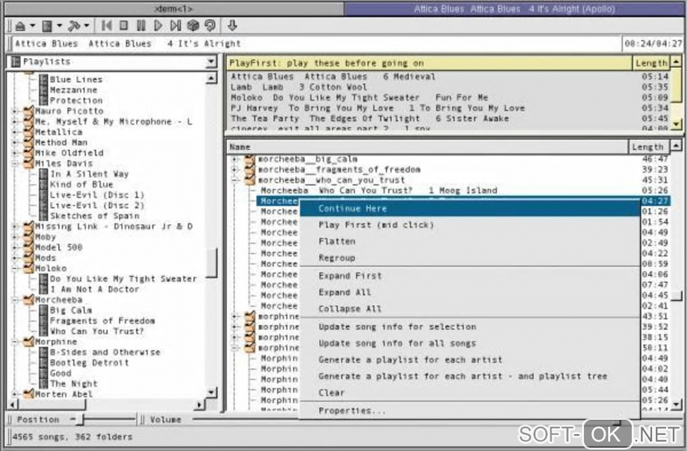Click the down arrow toolbar icon

pos(232,26)
